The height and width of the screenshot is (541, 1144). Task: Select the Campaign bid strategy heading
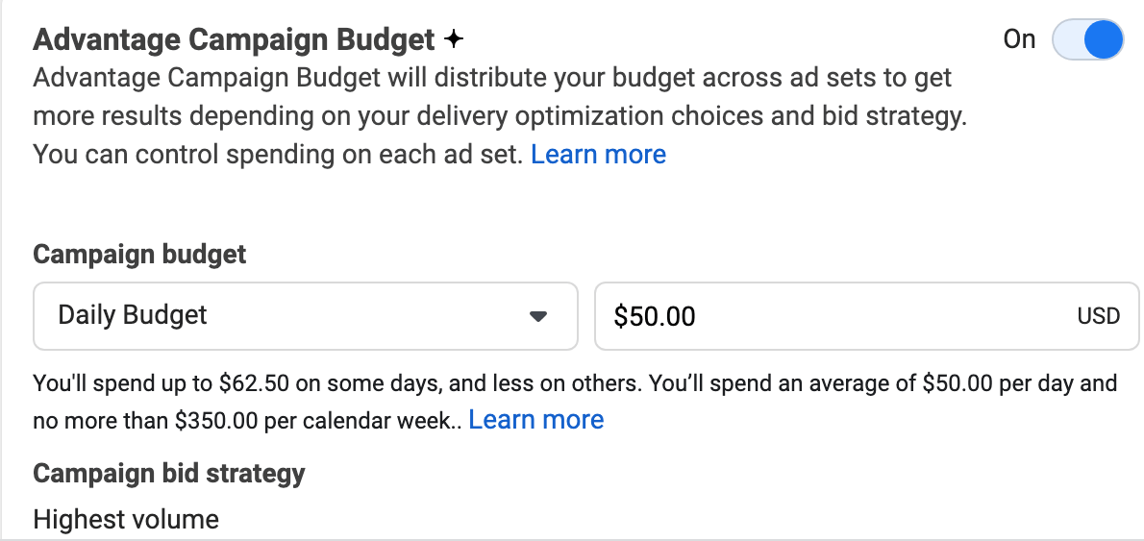(x=169, y=473)
